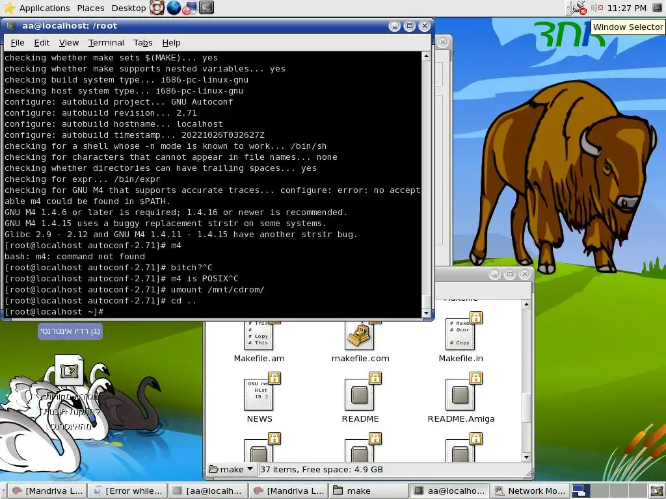Click the terminal prompt line [root@localhost ~]#

54,312
